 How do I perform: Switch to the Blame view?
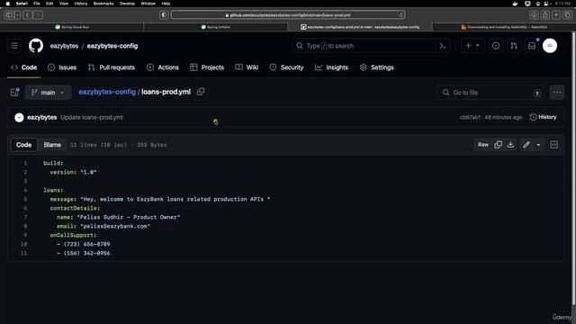[52, 145]
